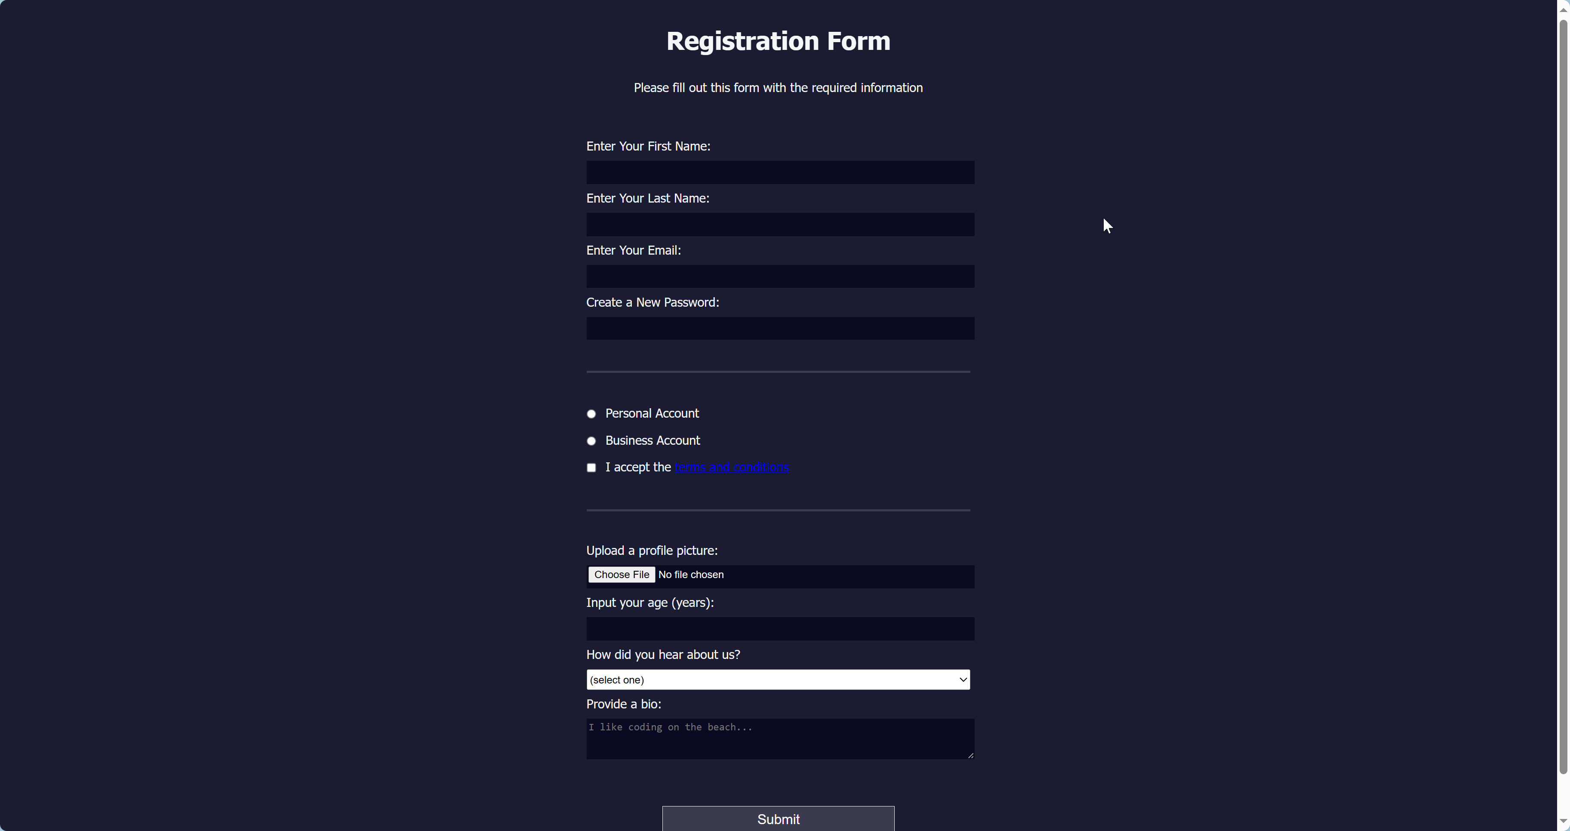Tick the accept terms checkbox
The image size is (1570, 831).
591,468
